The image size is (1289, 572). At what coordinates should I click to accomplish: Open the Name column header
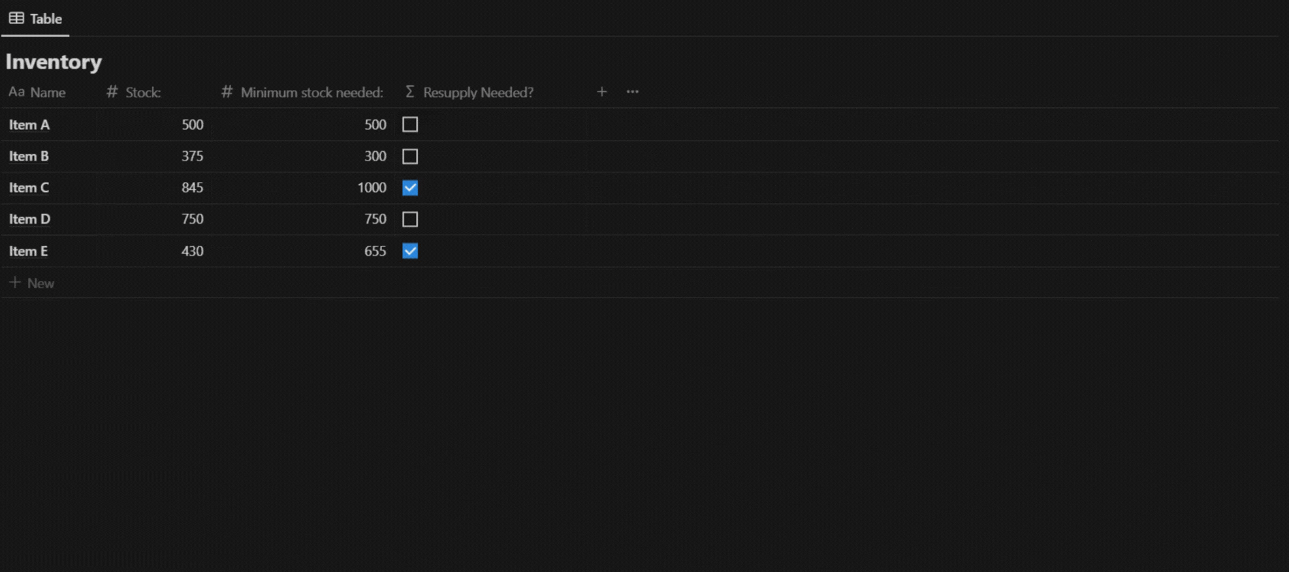coord(49,92)
